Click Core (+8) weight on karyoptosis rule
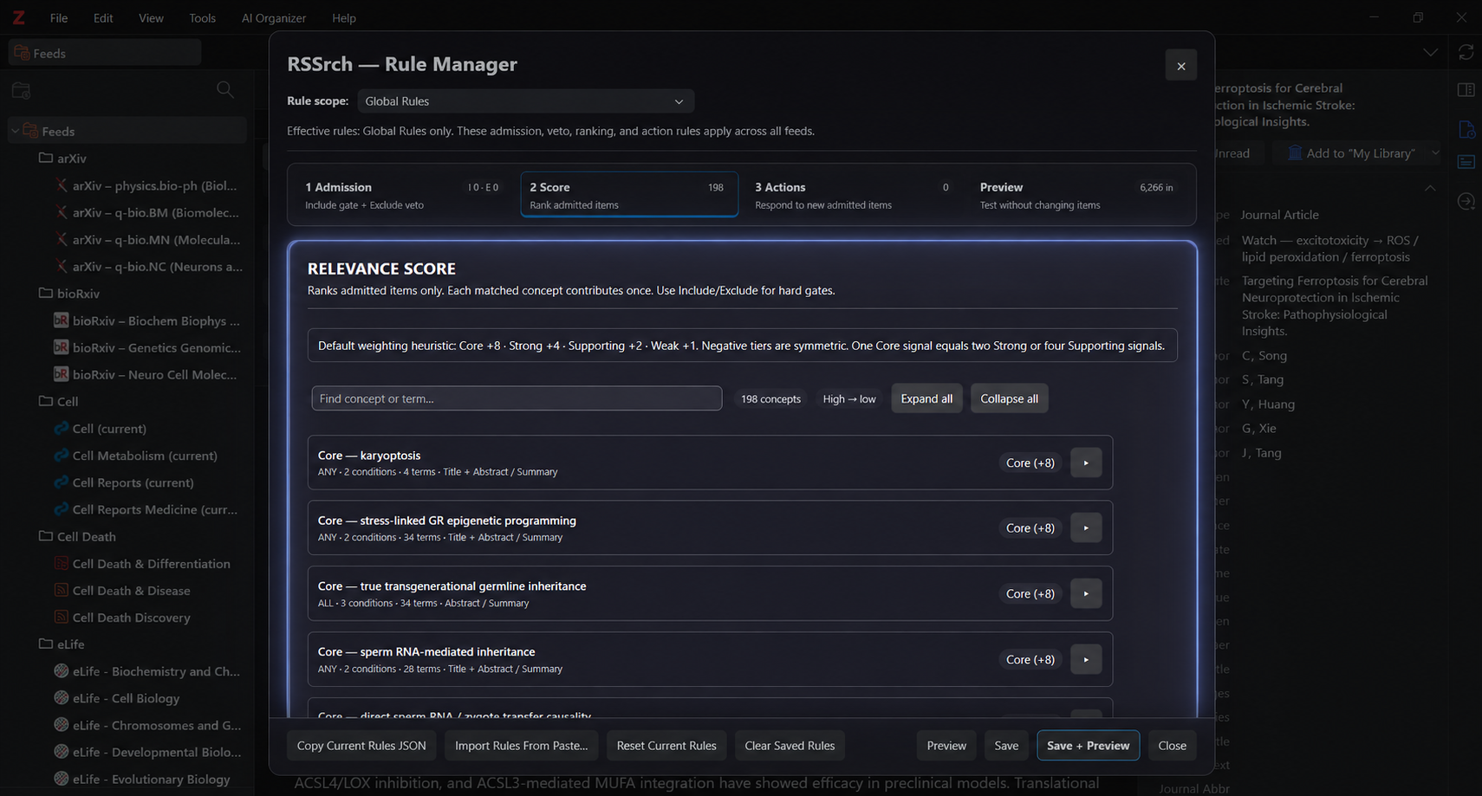Image resolution: width=1482 pixels, height=796 pixels. (x=1030, y=463)
